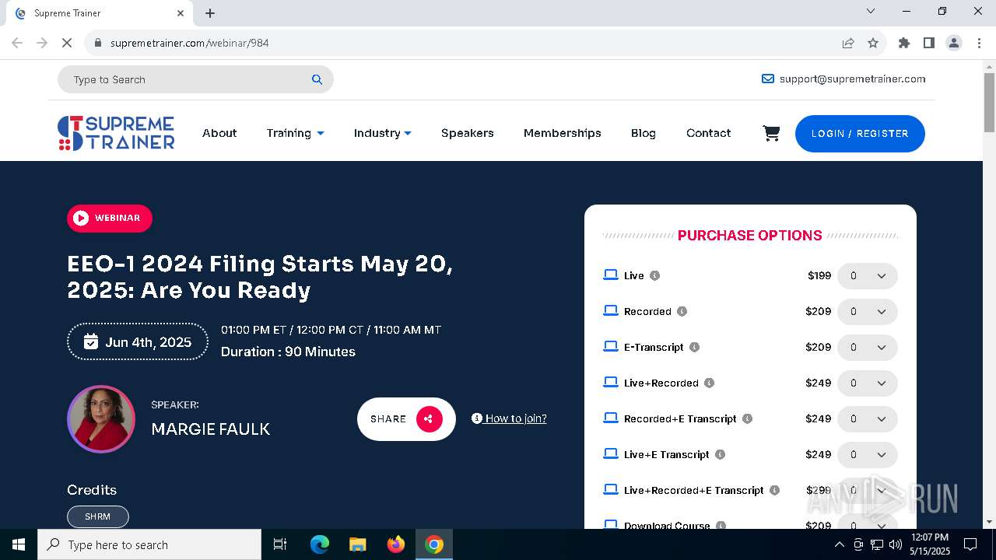The image size is (996, 560).
Task: Open the Contact page
Action: (709, 133)
